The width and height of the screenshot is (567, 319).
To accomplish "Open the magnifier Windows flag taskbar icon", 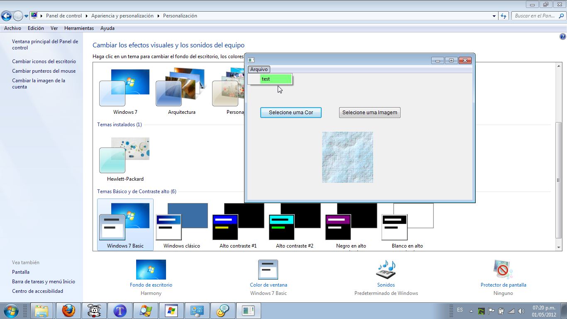I will tap(146, 311).
